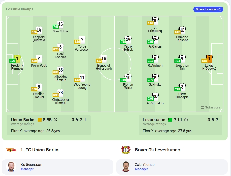The image size is (231, 176).
Task: Click Bo Svensson's profile photo
Action: coord(11,167)
